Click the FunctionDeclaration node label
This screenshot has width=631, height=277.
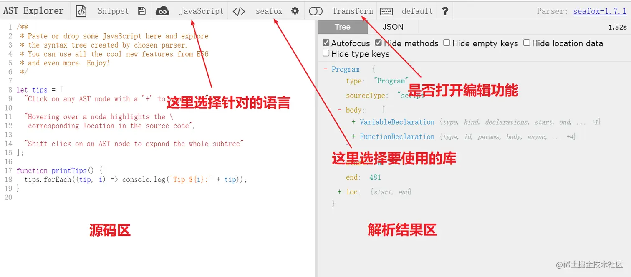(397, 137)
